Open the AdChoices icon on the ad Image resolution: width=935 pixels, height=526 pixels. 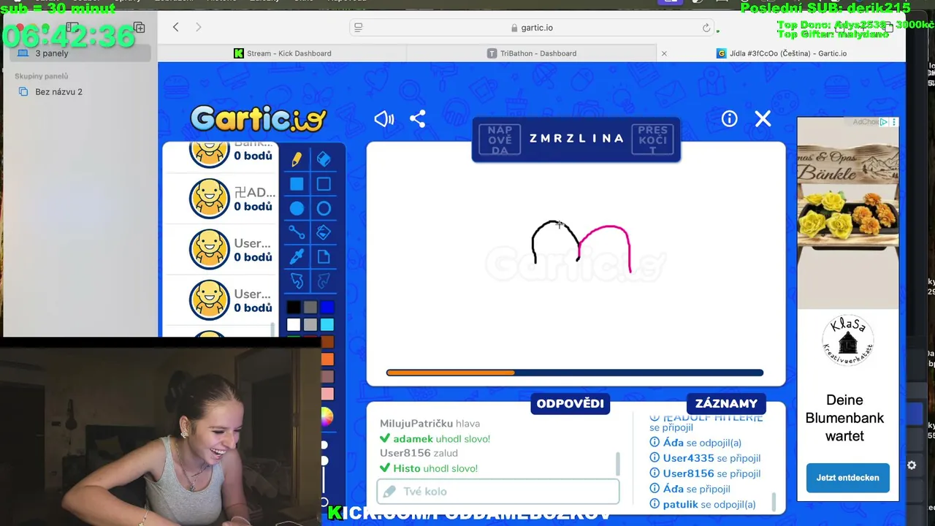coord(883,122)
